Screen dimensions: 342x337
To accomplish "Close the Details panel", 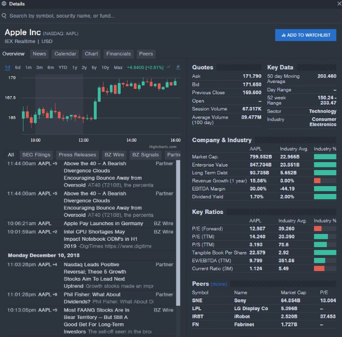I will coord(340,4).
